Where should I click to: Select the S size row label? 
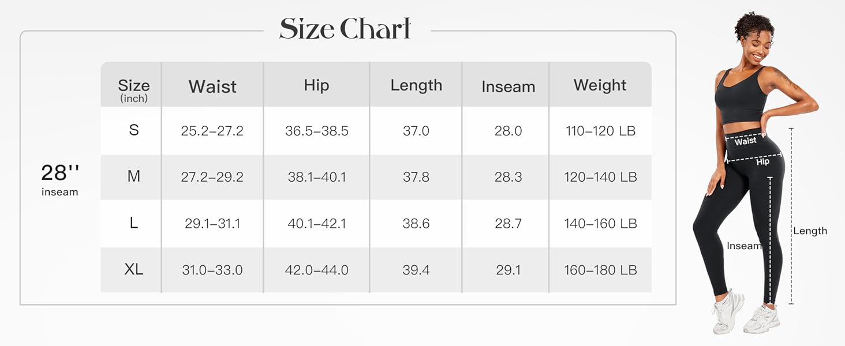[x=133, y=130]
